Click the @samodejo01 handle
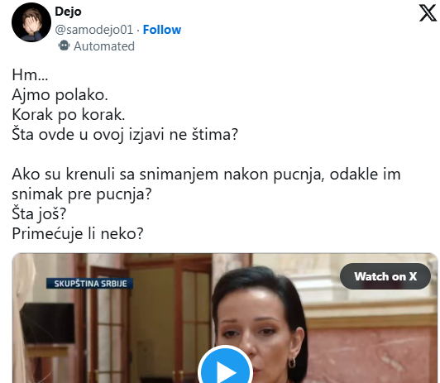The width and height of the screenshot is (440, 383). [x=94, y=30]
